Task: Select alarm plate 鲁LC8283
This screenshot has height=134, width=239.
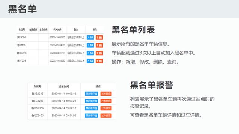Action: coord(37,101)
